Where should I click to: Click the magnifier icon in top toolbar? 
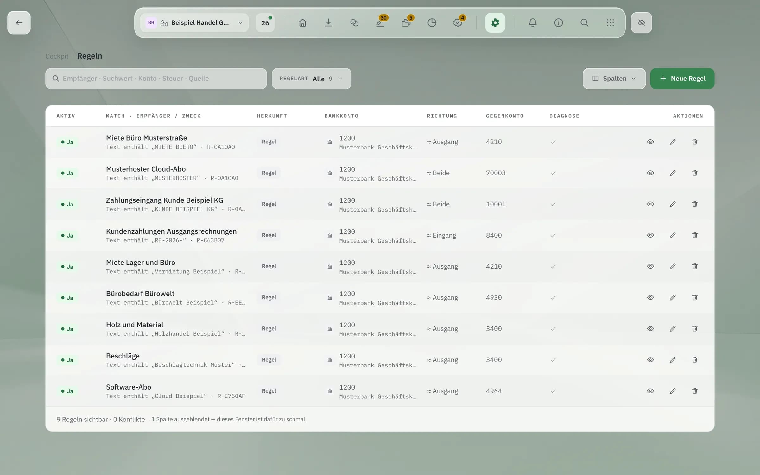click(584, 23)
